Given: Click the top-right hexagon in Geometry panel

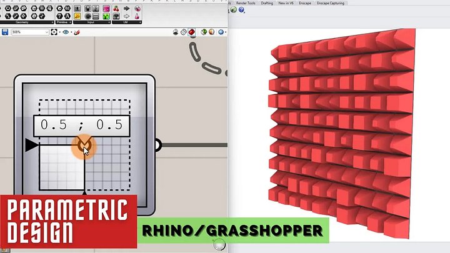Looking at the screenshot, I should click(x=49, y=9).
